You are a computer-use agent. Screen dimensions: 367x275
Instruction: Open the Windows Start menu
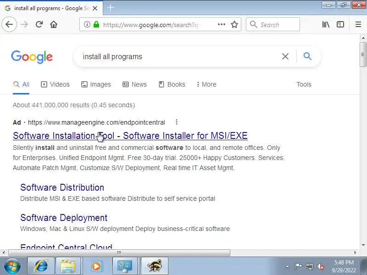point(12,266)
